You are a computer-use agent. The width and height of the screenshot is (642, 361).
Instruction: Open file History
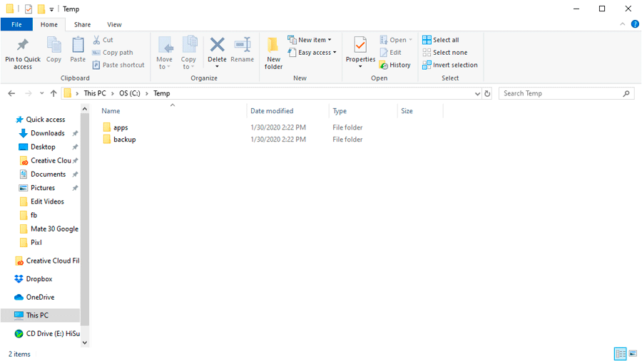[395, 65]
